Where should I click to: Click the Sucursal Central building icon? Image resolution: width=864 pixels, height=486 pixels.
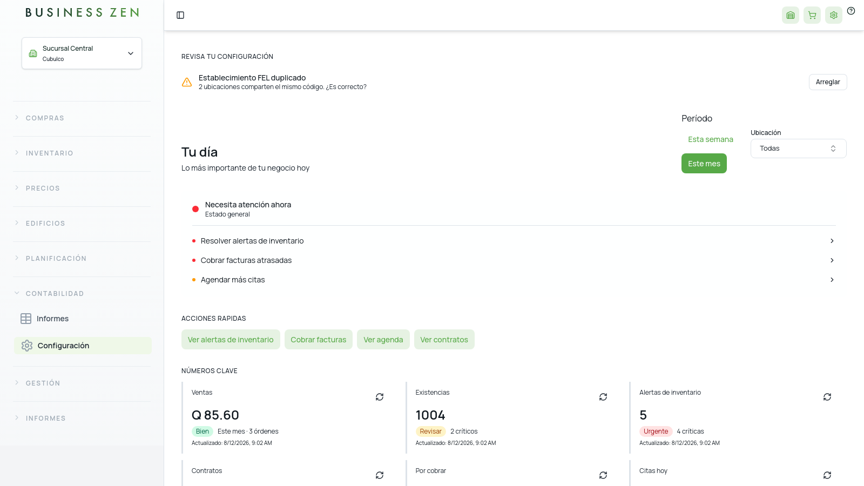(x=33, y=53)
